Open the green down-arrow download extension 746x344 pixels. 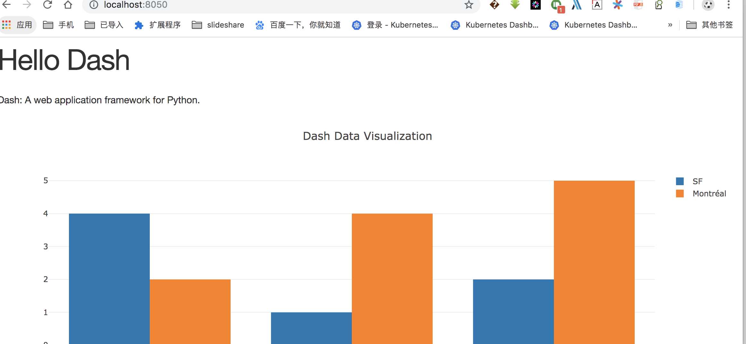515,4
